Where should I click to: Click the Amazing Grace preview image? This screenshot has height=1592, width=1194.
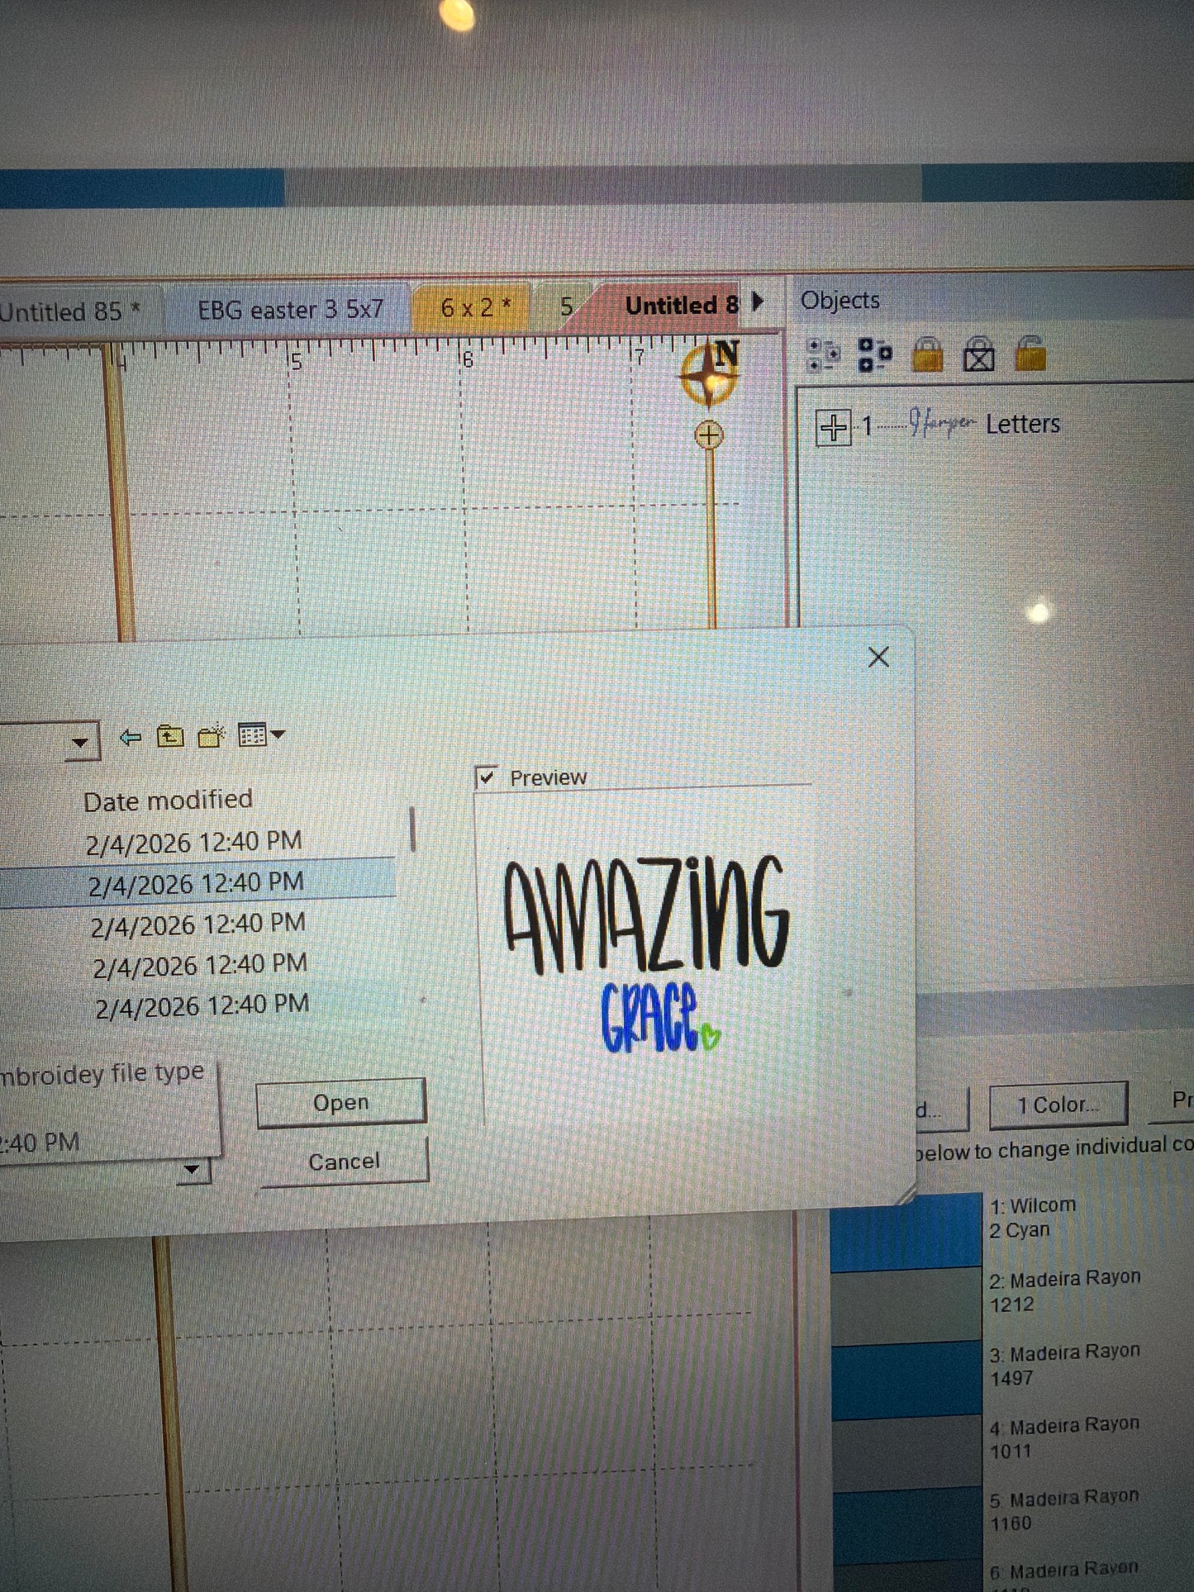[647, 954]
